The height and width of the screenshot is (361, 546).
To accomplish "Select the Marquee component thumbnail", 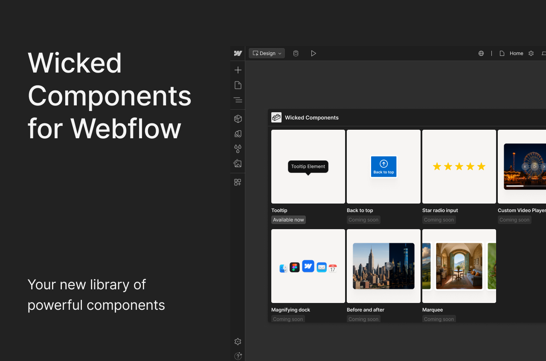I will click(459, 266).
